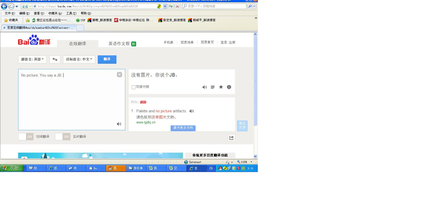Open the 工具 menu in menu bar
This screenshot has height=204, width=441.
[x=71, y=13]
